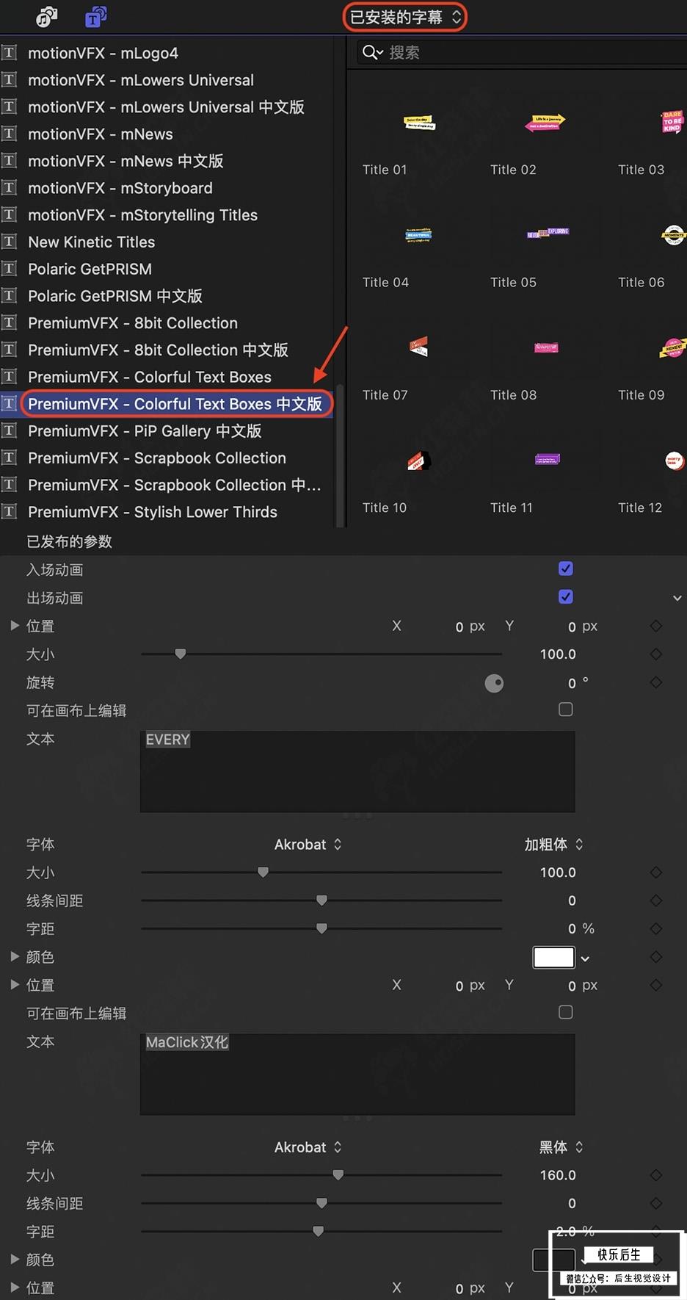
Task: Click the T icon beside PremiumVFX - PiP Gallery 中文版
Action: (9, 431)
